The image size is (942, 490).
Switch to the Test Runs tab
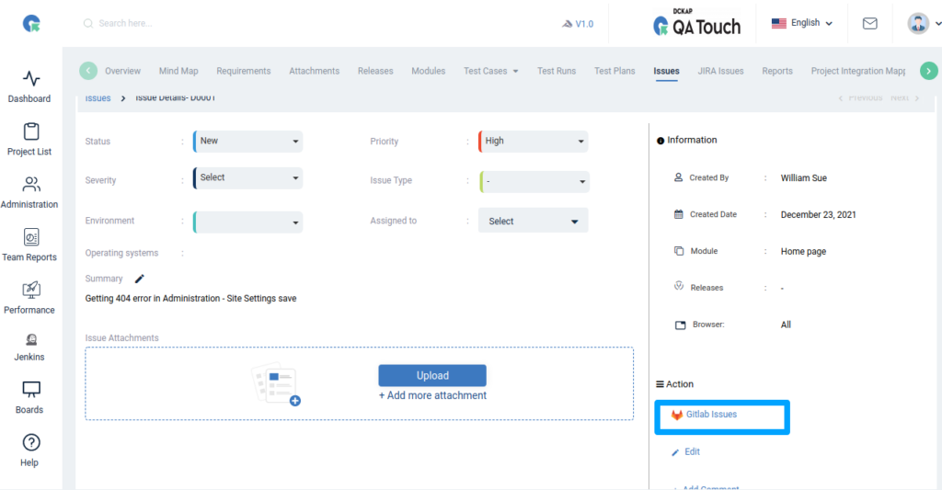(557, 71)
